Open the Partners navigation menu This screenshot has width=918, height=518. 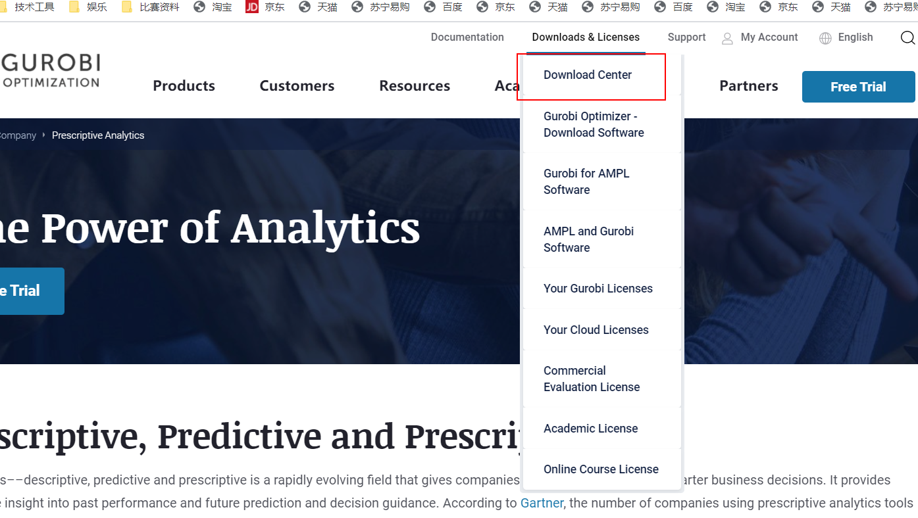point(749,85)
